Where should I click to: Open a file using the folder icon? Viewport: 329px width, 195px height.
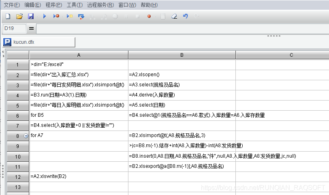(19, 16)
